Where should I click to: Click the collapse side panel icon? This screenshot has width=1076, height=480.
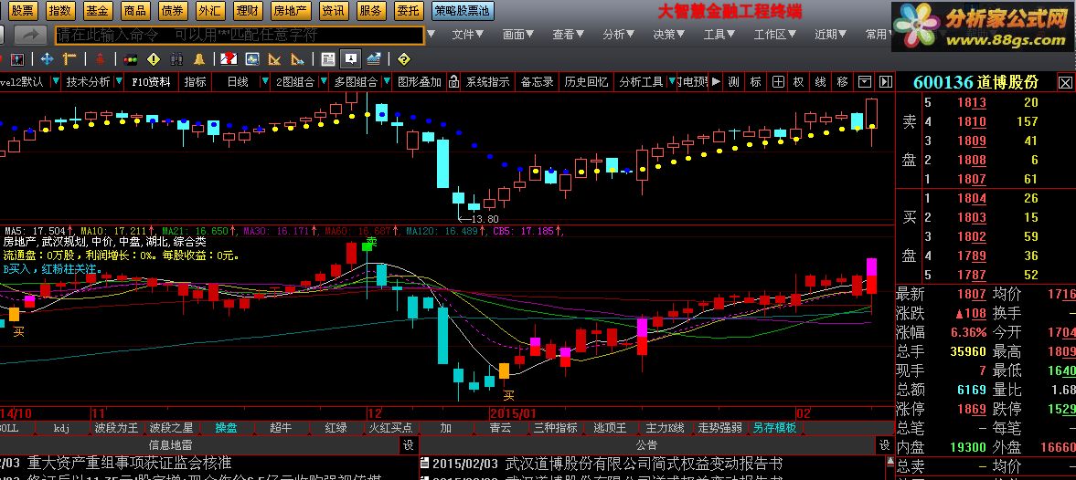click(x=886, y=82)
